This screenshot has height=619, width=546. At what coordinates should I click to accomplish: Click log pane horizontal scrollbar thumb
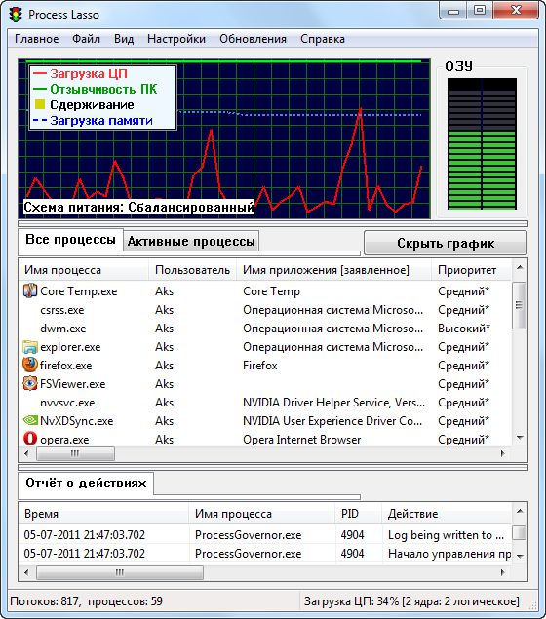[x=120, y=572]
